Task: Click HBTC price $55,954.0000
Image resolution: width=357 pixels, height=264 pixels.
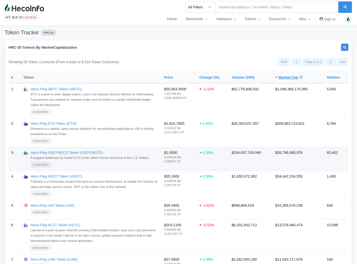Action: [x=175, y=89]
